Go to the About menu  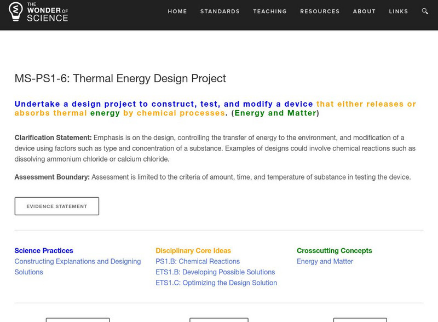click(364, 12)
